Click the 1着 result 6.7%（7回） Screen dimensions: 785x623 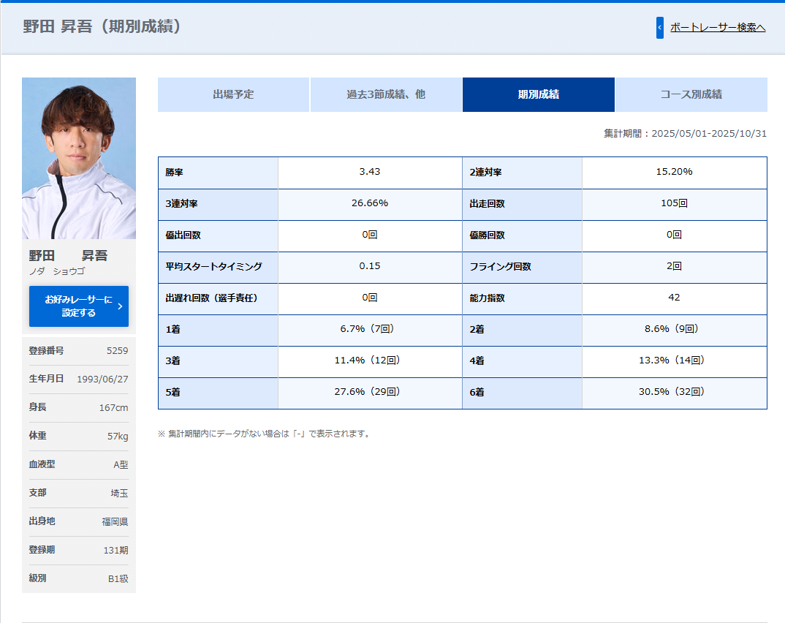pyautogui.click(x=370, y=329)
